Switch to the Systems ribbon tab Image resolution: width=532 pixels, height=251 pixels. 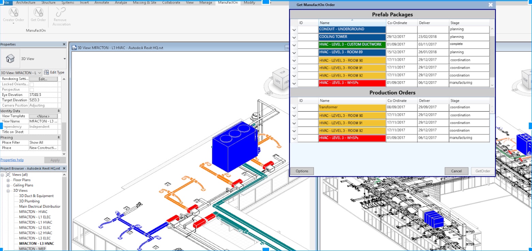pos(68,2)
